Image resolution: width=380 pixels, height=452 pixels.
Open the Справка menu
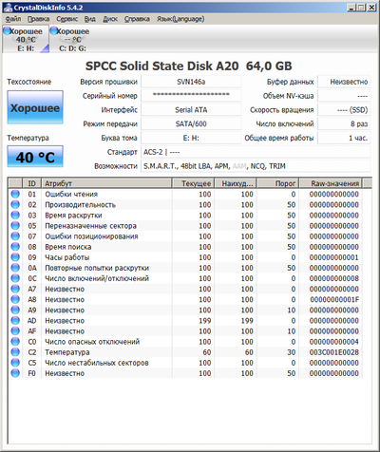point(137,19)
